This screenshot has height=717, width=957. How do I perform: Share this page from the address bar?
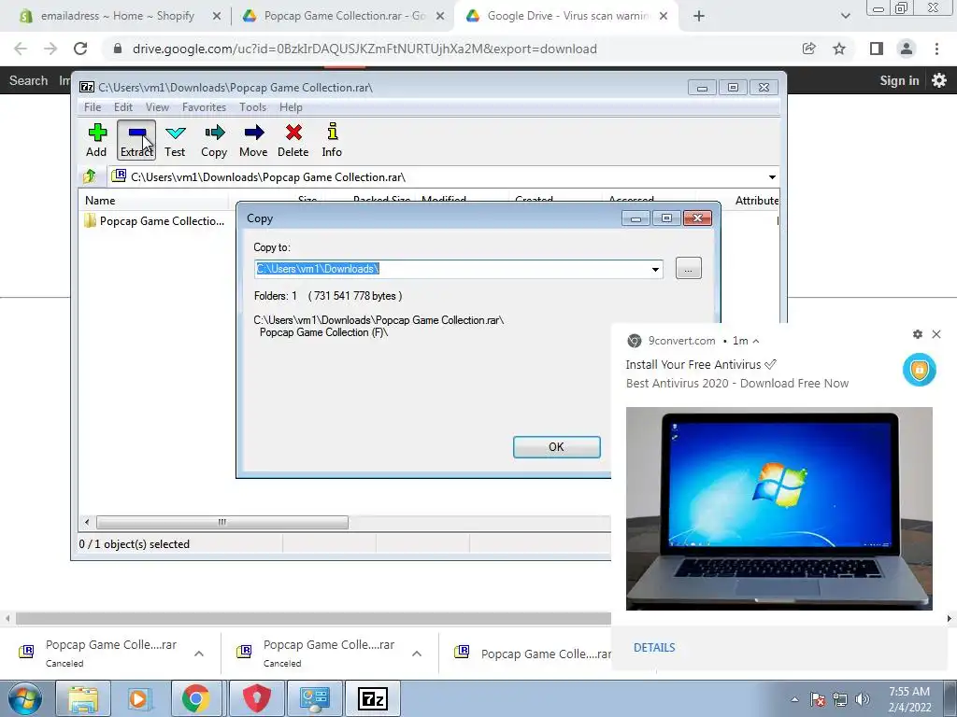809,49
